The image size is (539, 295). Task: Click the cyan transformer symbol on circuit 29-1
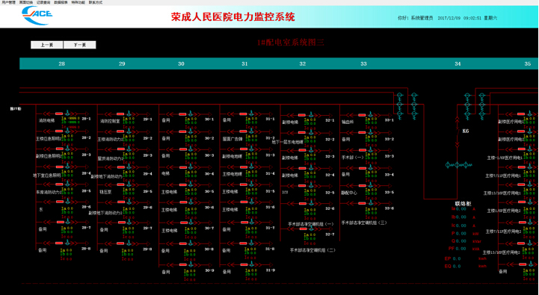coord(129,114)
